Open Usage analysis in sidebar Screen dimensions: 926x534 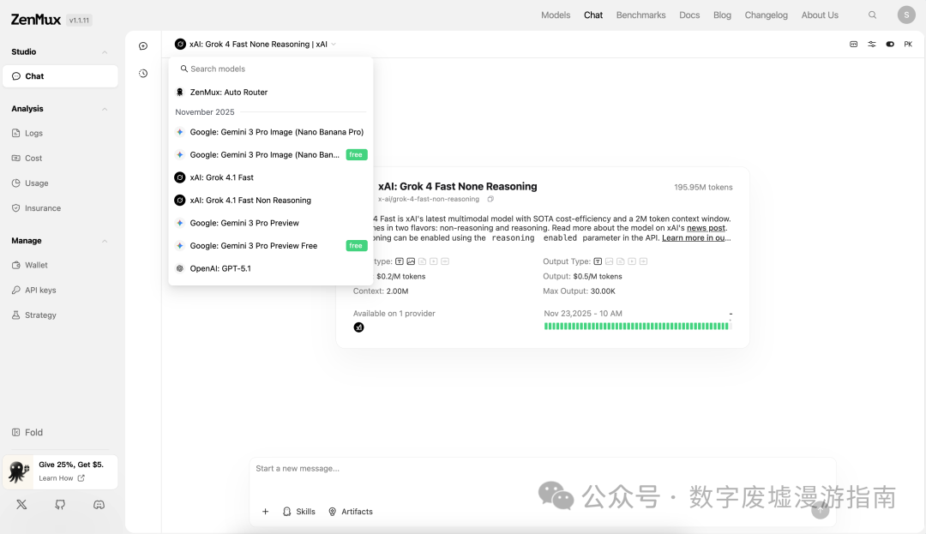pyautogui.click(x=30, y=183)
